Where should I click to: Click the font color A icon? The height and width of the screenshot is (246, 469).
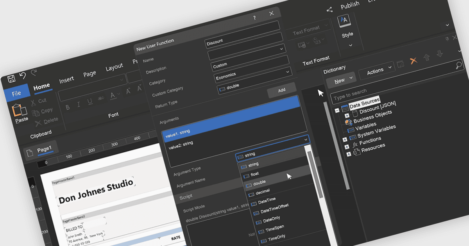pyautogui.click(x=113, y=95)
